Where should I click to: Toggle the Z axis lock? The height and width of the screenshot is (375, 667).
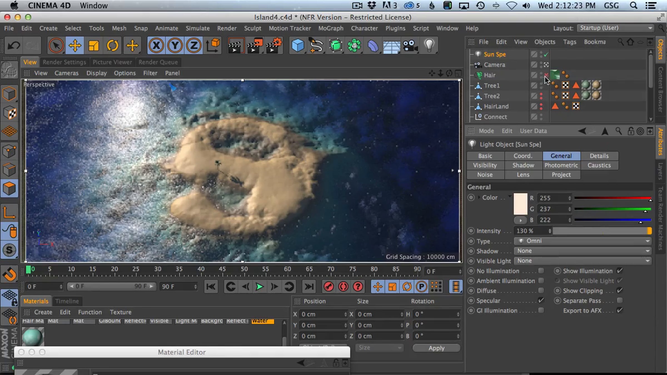click(193, 45)
